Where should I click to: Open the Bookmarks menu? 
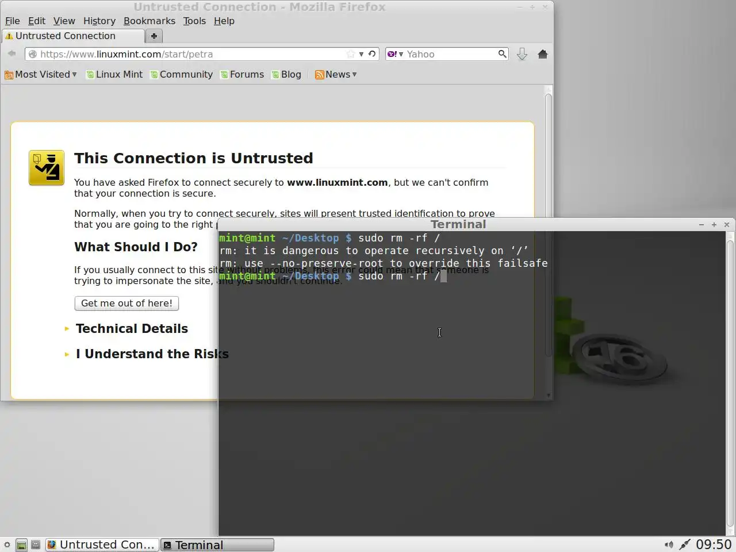pos(149,21)
